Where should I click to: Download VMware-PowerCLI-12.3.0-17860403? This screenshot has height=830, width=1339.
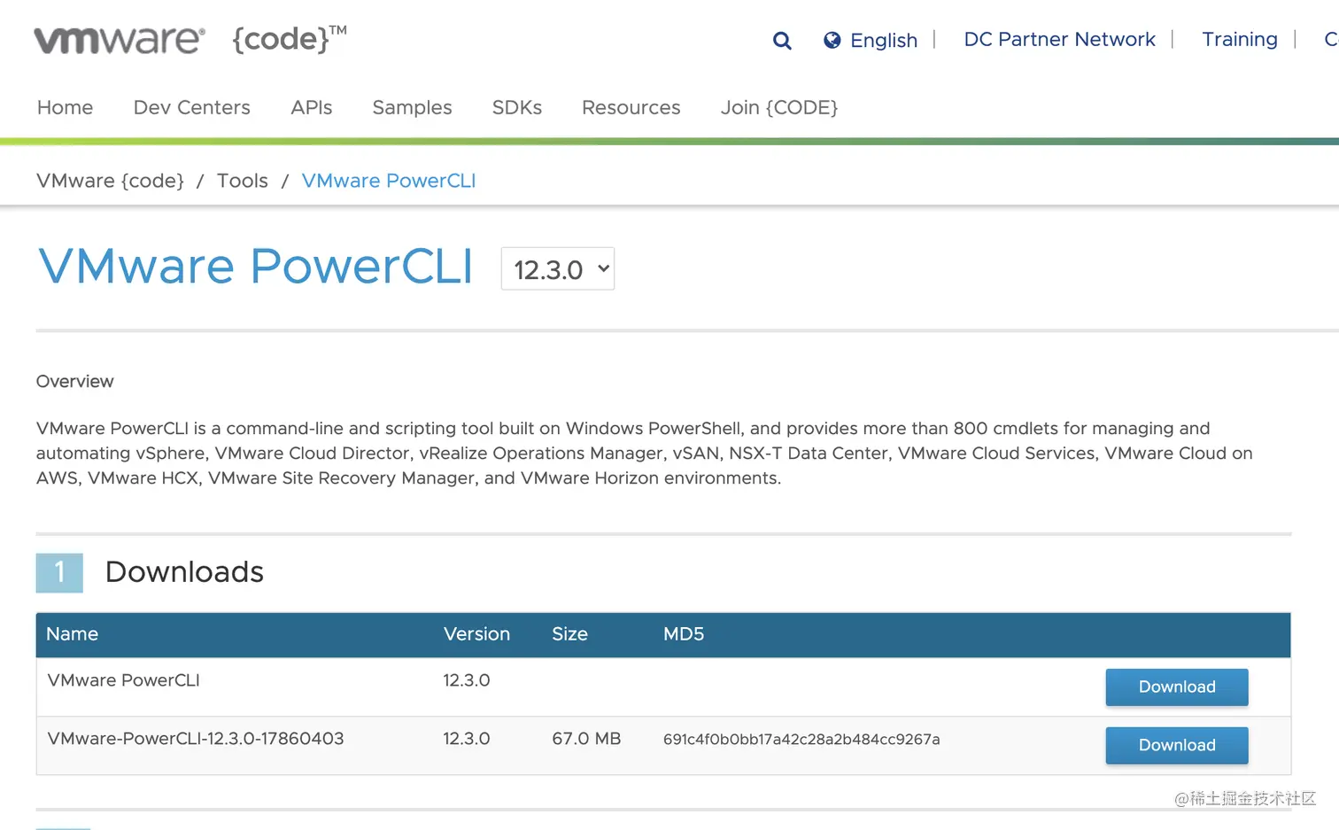(1176, 745)
